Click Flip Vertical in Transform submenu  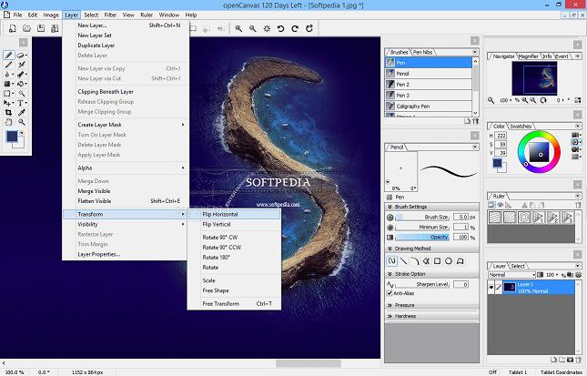217,224
